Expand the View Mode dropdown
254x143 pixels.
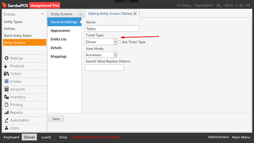pyautogui.click(x=115, y=55)
